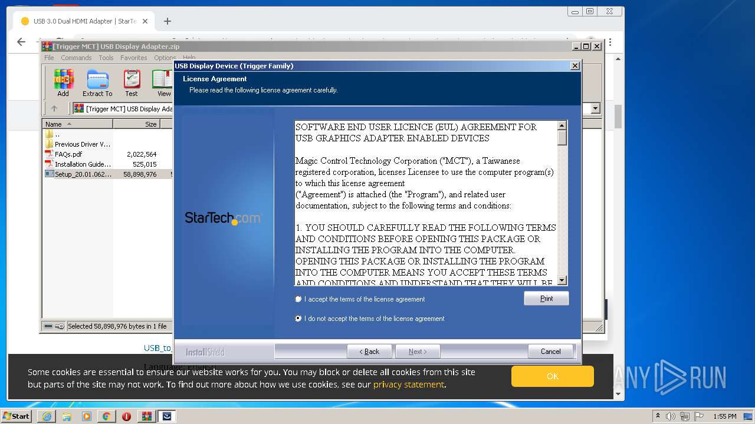Open Windows Media Player from the taskbar
This screenshot has width=755, height=424.
tap(87, 416)
